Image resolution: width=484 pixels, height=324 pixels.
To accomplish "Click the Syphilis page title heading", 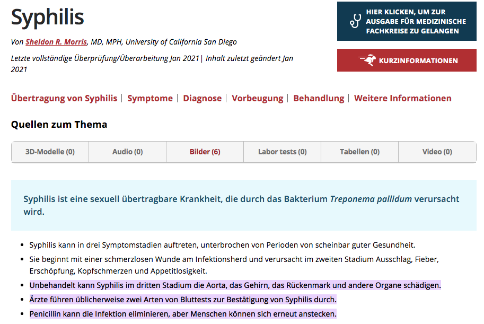I will click(x=48, y=17).
